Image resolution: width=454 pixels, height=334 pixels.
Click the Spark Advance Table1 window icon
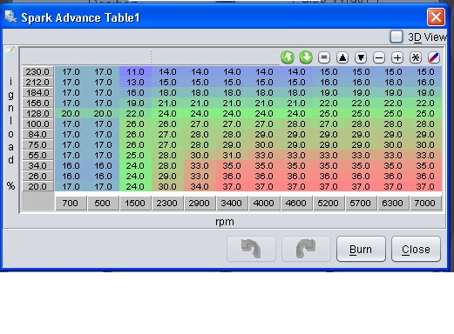pyautogui.click(x=10, y=17)
